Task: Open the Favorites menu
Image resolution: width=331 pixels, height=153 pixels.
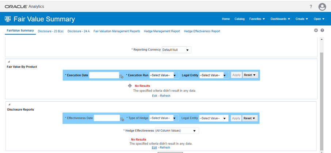Action: 257,19
